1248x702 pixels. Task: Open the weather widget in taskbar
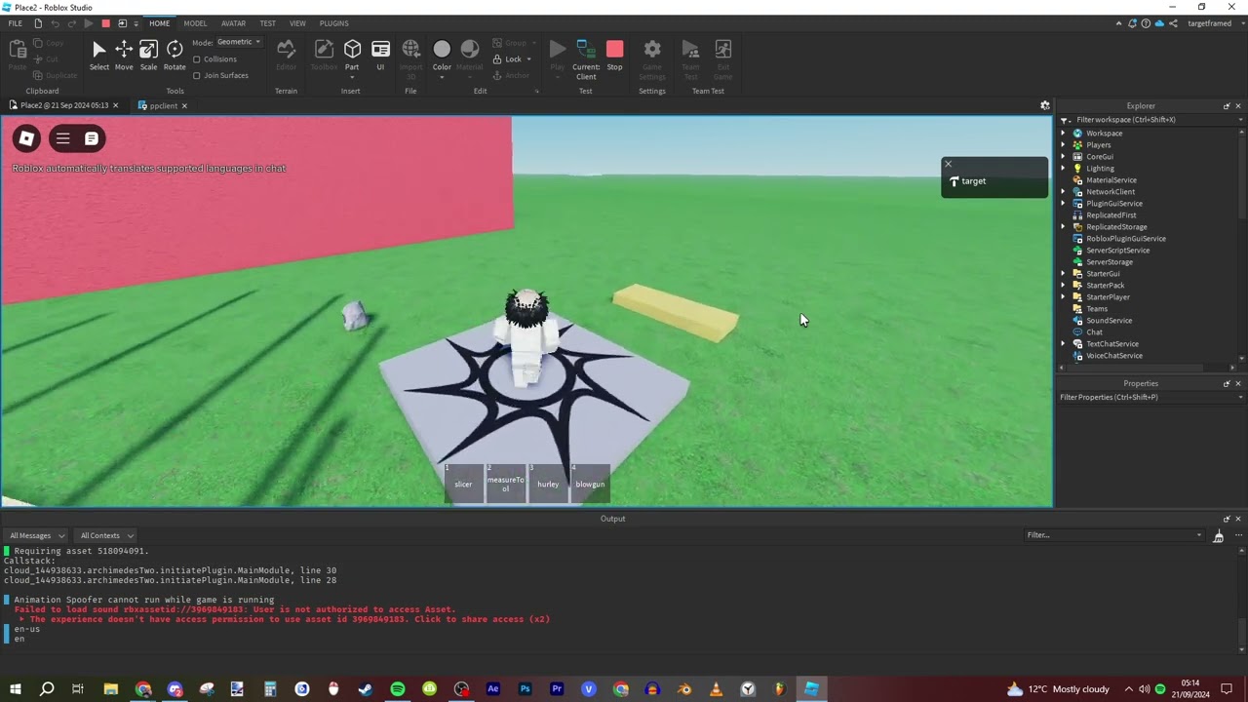point(1058,689)
